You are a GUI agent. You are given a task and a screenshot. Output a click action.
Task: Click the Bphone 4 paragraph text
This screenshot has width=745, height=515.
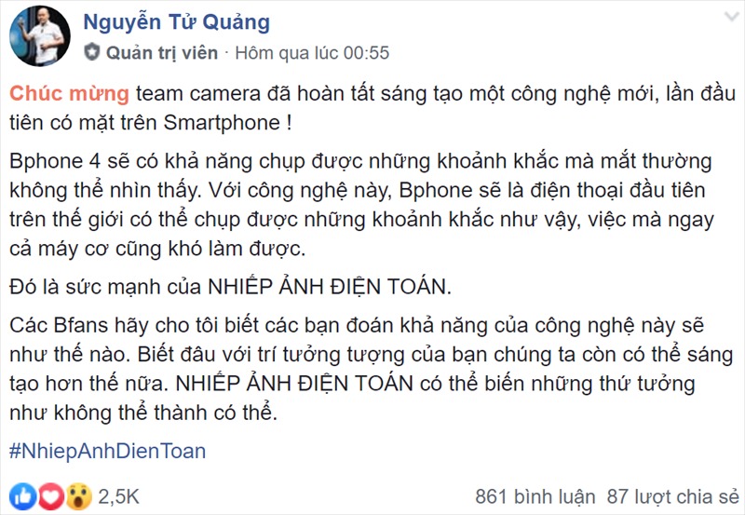[x=362, y=205]
